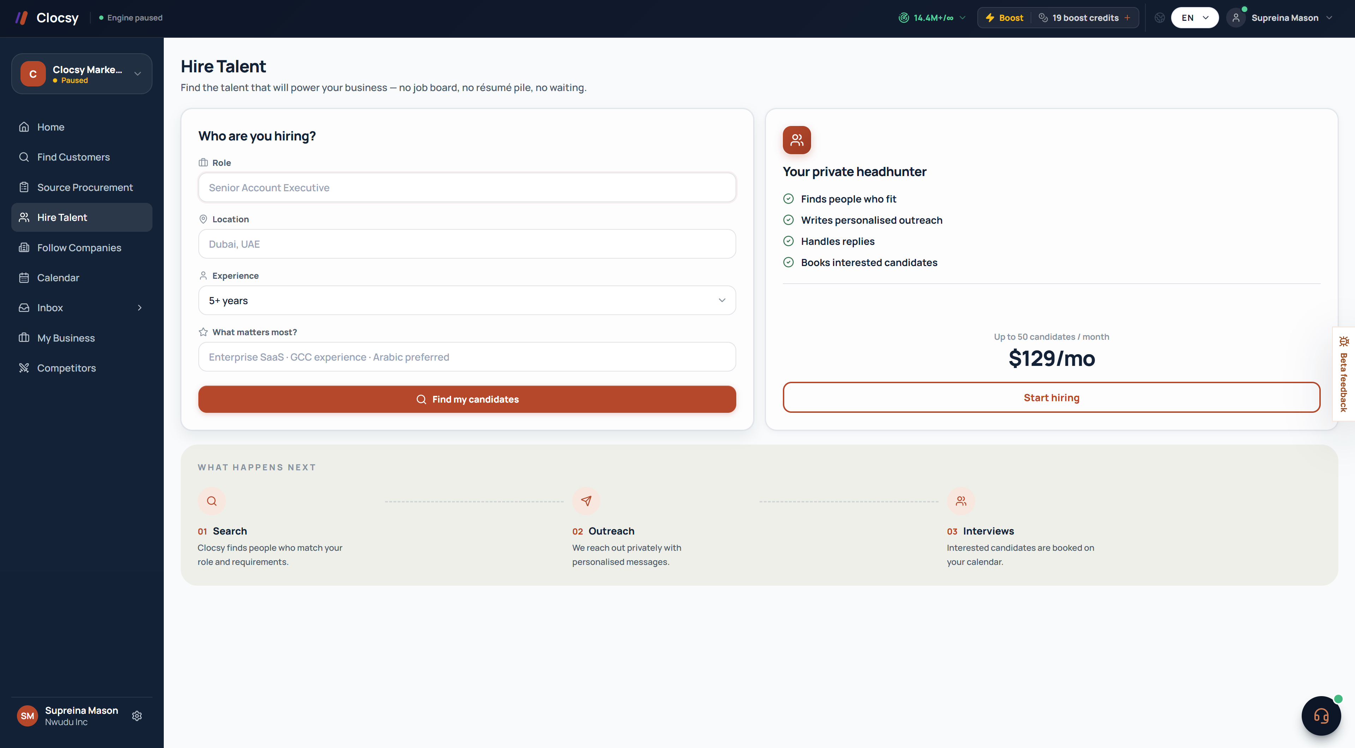The image size is (1355, 748).
Task: Click the green radar target icon
Action: (904, 18)
